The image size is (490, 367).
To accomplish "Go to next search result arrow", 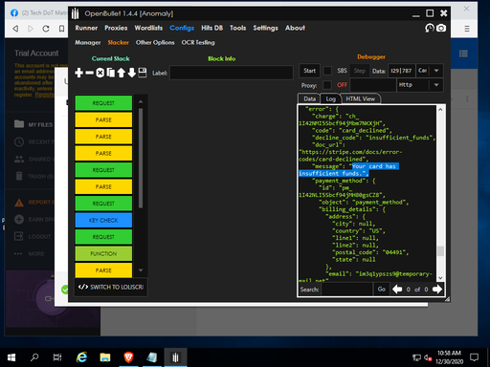I will (437, 290).
